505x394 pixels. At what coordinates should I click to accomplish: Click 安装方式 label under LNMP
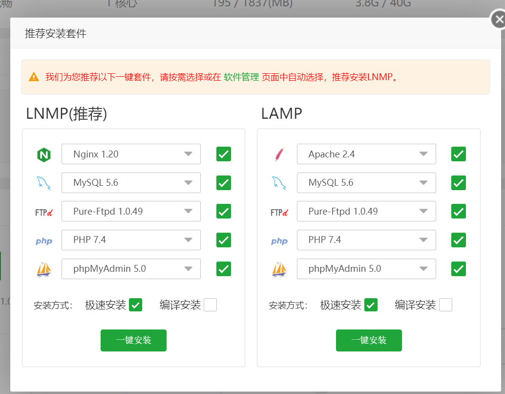coord(53,306)
